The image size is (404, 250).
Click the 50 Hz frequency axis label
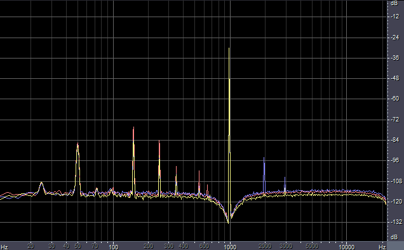point(77,246)
